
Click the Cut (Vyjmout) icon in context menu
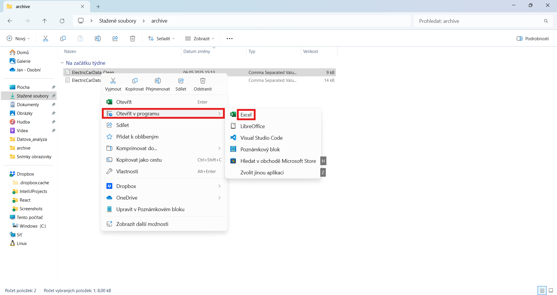click(113, 81)
